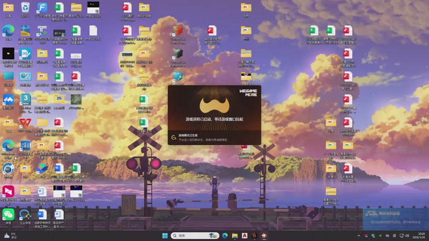Select the black thumbnail with yellow folder

[8, 54]
